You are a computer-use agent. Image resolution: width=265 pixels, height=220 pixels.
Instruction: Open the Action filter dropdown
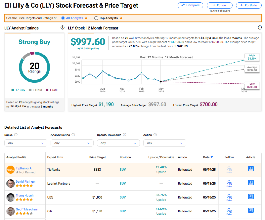[x=165, y=143]
